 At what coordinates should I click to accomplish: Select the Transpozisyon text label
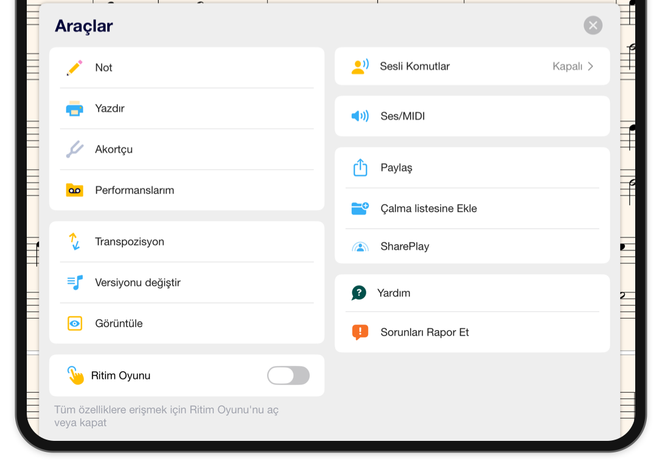(x=130, y=242)
